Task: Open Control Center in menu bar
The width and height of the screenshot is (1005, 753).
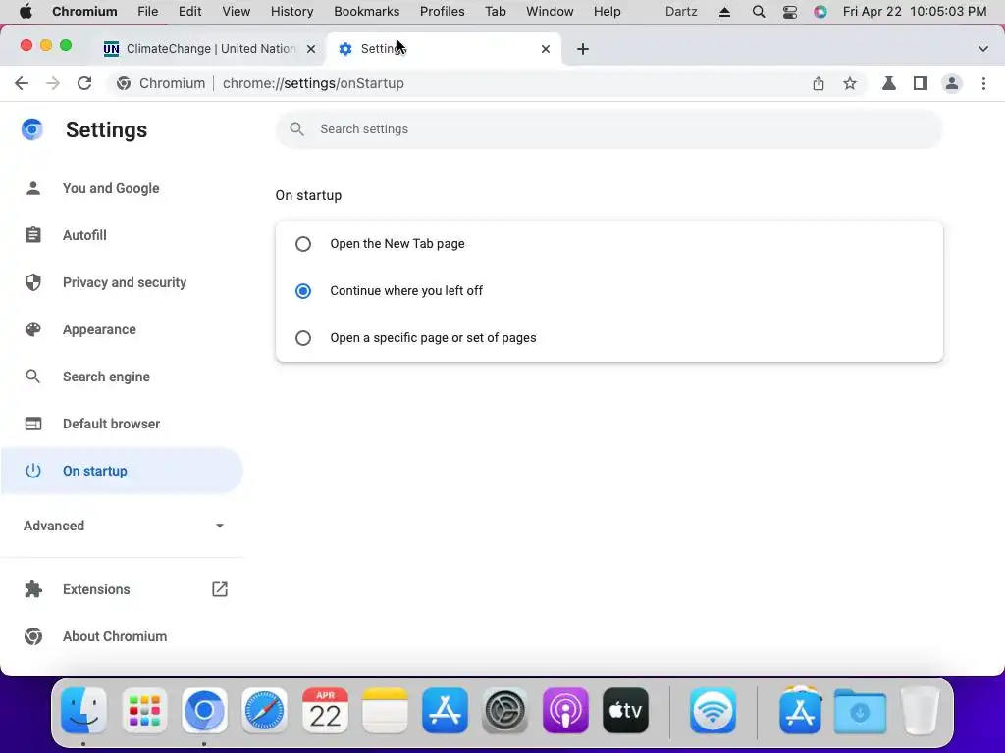Action: point(790,12)
